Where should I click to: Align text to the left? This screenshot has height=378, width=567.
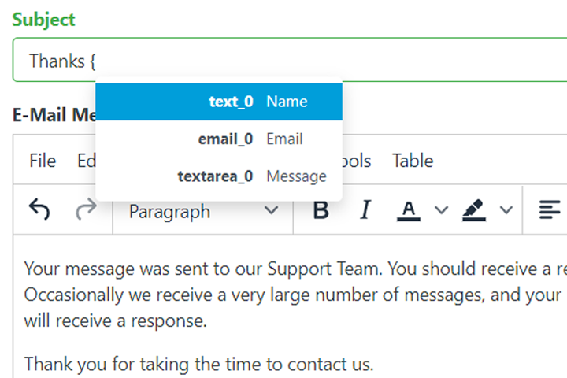549,210
